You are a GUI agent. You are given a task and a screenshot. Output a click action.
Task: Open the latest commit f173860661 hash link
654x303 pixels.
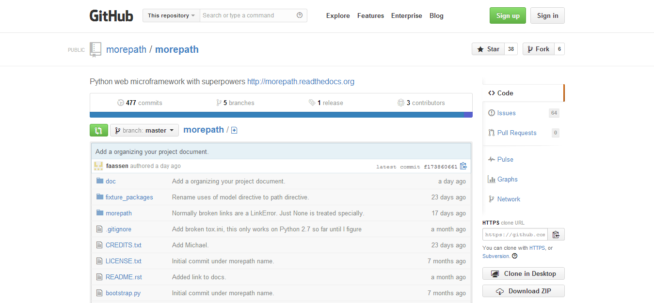(441, 167)
